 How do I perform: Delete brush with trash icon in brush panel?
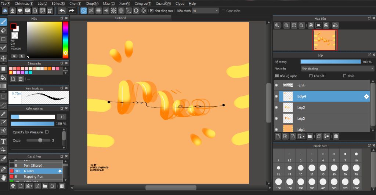[62, 186]
